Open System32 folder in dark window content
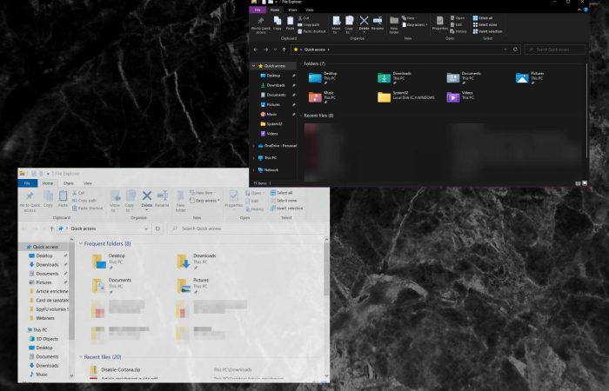 pyautogui.click(x=406, y=96)
